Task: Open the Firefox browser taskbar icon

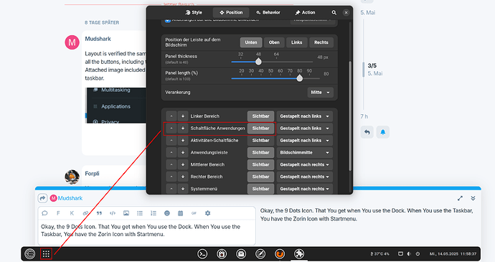Action: coord(280,254)
